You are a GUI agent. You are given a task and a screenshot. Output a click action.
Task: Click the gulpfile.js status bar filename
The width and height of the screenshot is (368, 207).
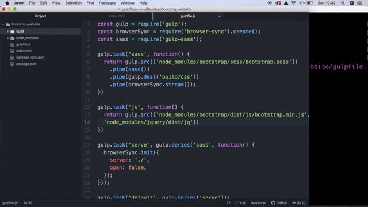10,203
